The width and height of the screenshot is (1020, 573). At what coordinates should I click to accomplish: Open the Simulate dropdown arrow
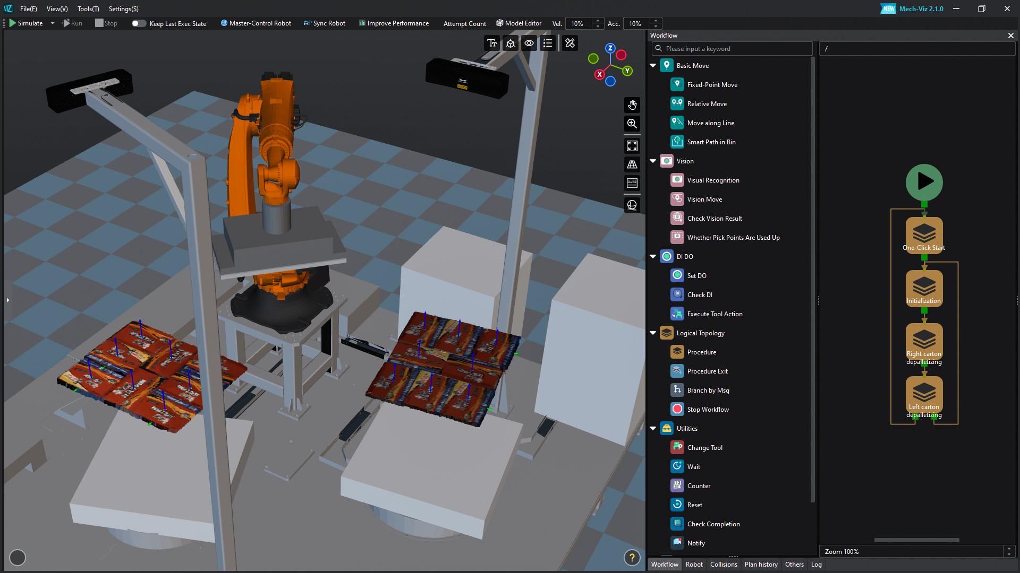tap(53, 23)
